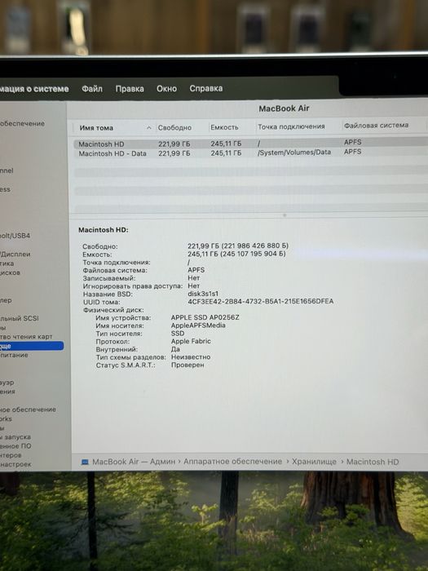Open the Правка menu
The width and height of the screenshot is (428, 571).
130,88
